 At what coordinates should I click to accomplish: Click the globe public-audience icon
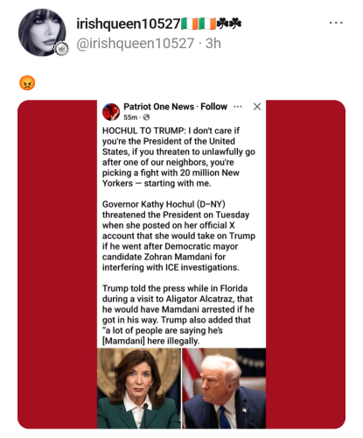[x=146, y=117]
